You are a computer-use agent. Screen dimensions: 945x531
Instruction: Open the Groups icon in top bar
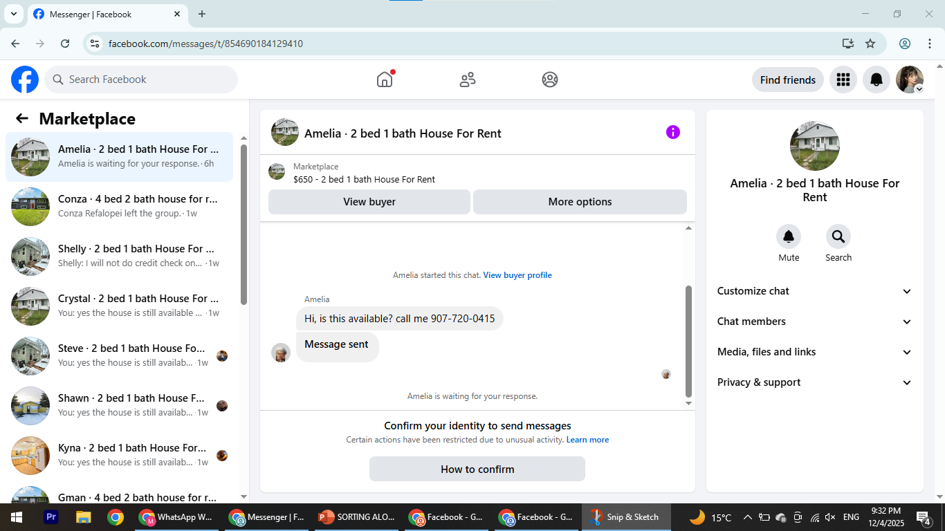(550, 80)
